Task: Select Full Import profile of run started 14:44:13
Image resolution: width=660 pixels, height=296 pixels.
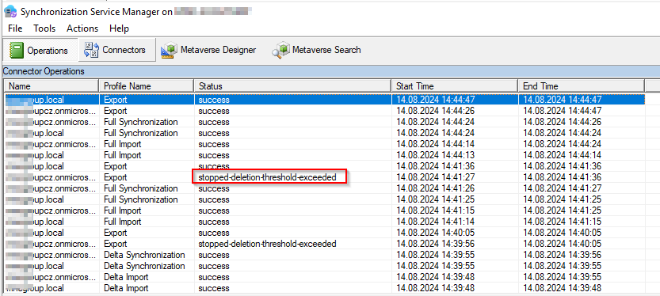Action: click(x=123, y=155)
